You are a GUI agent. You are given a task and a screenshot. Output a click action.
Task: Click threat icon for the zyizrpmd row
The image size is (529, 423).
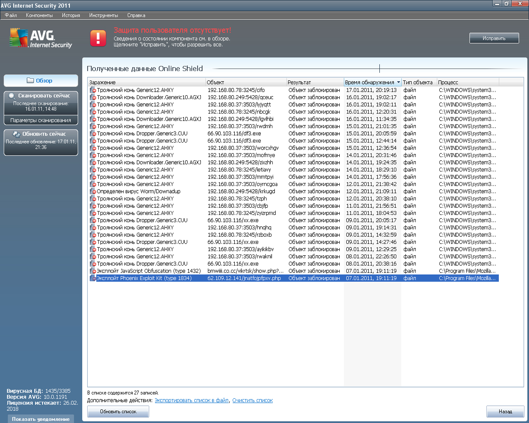[93, 213]
